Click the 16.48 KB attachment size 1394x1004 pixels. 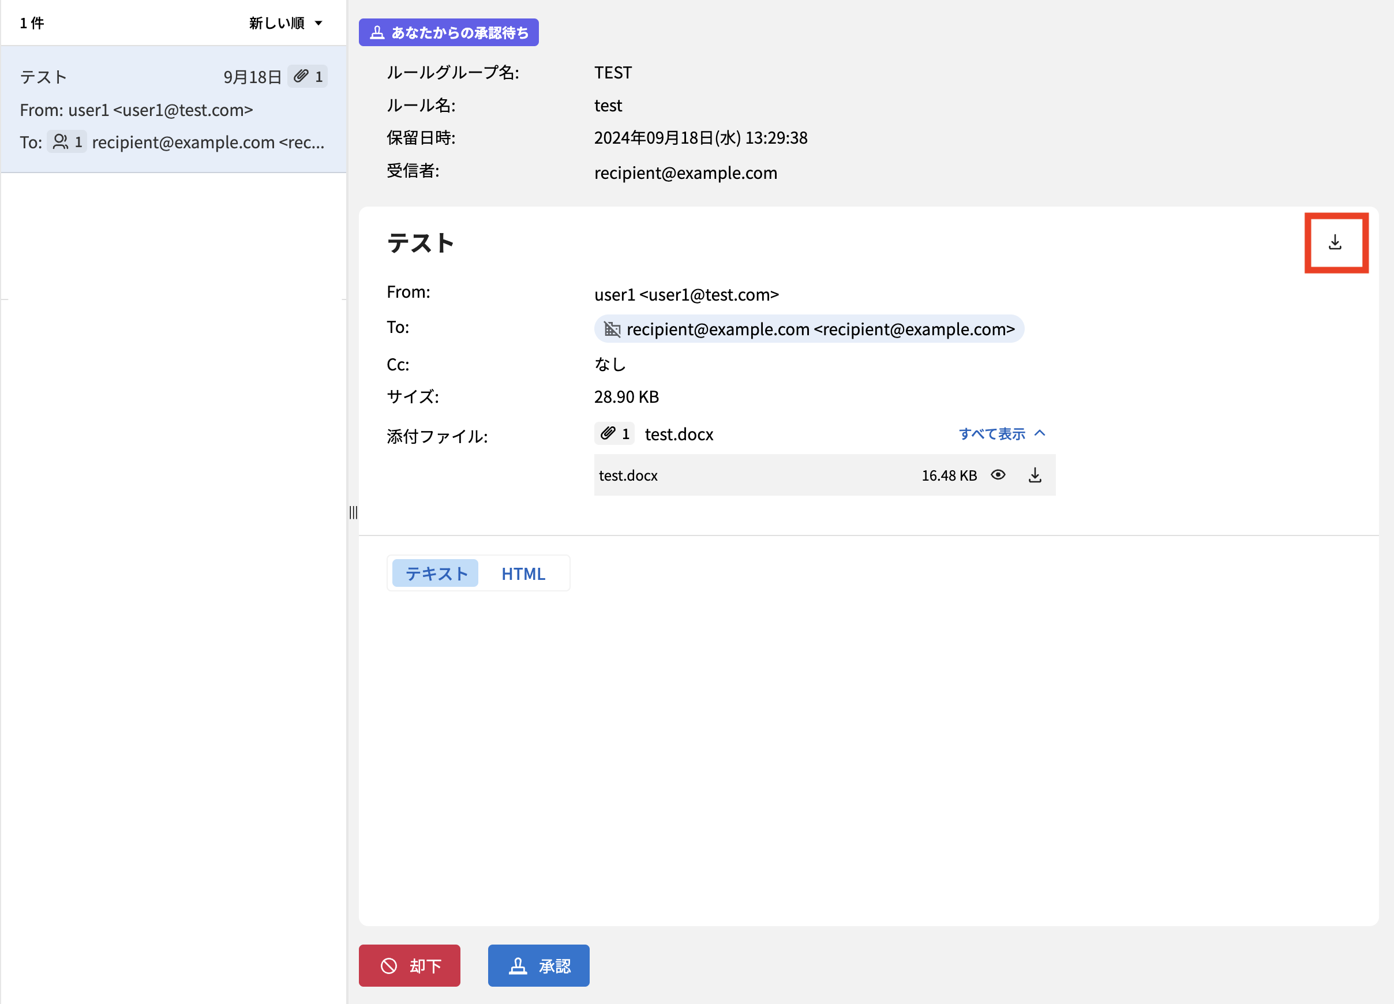(949, 475)
